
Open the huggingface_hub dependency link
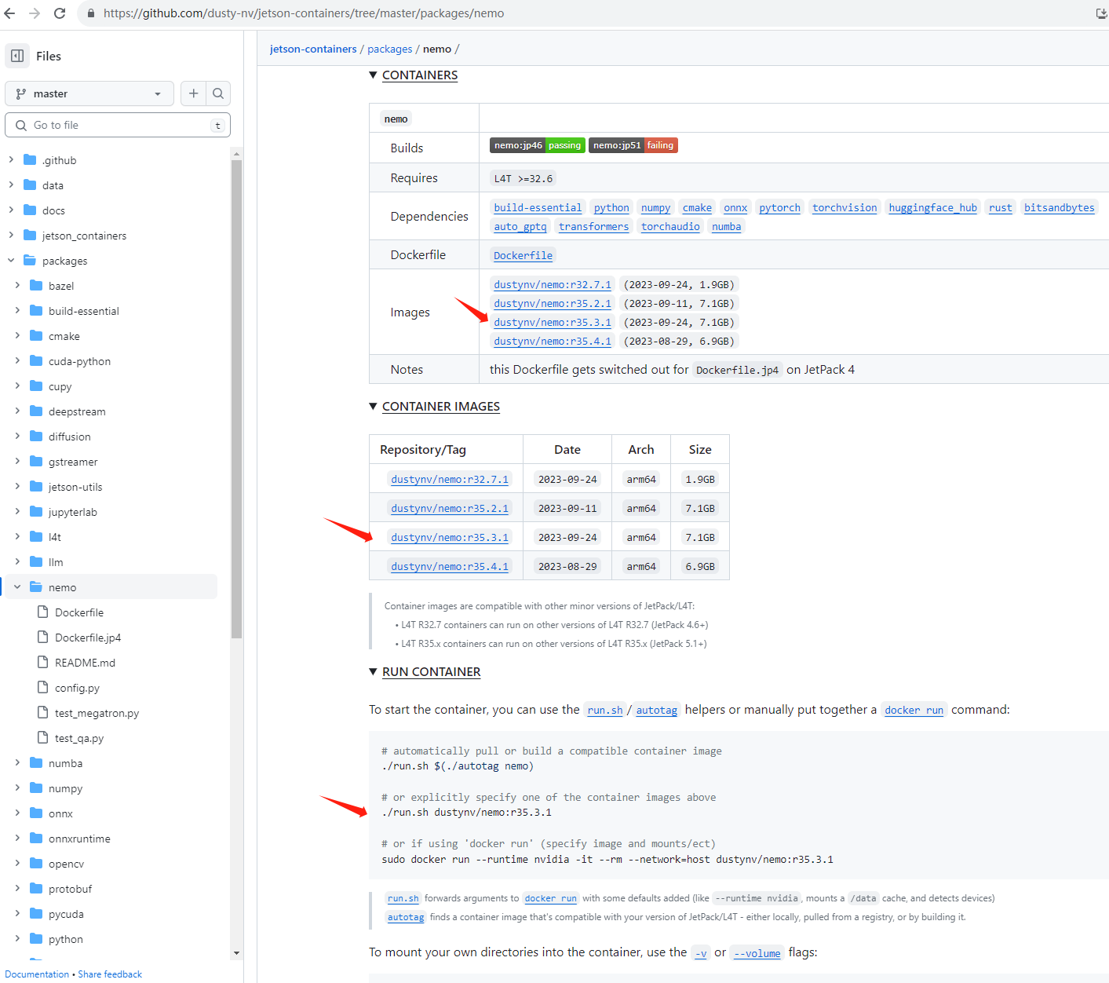click(x=932, y=207)
